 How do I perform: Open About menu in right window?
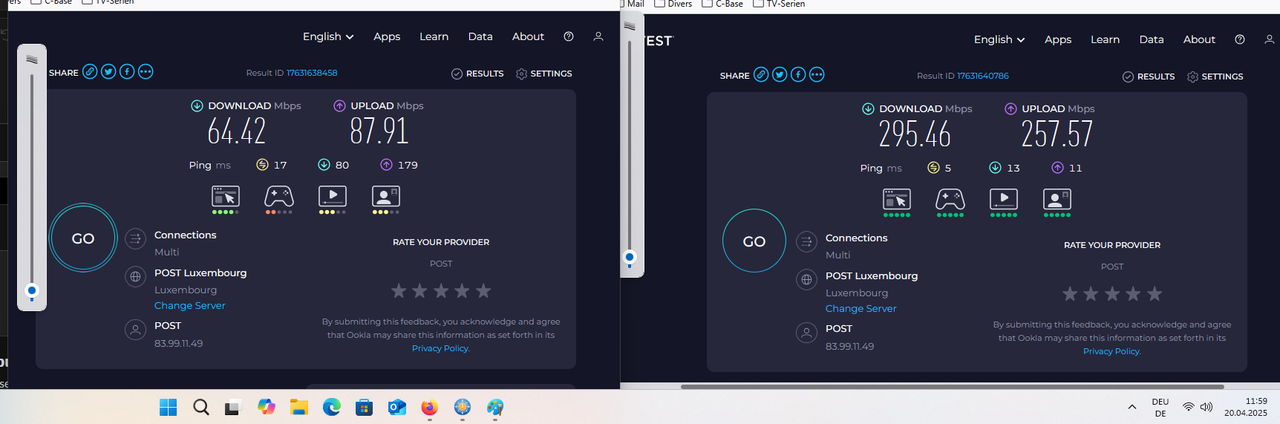(x=1199, y=39)
